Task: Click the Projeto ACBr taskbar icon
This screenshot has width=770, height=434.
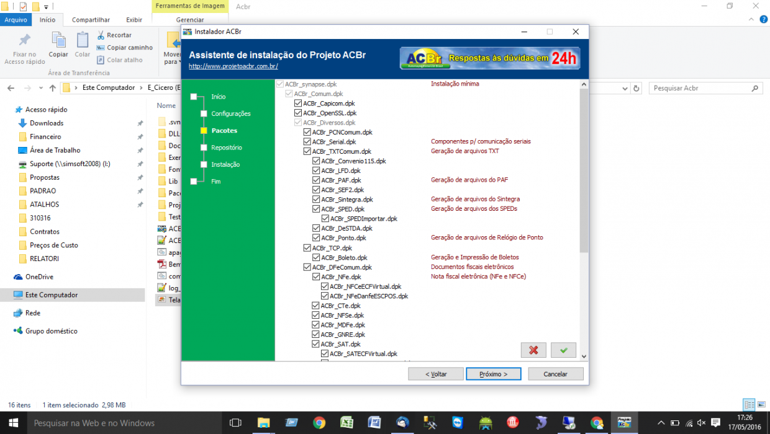Action: (x=623, y=423)
